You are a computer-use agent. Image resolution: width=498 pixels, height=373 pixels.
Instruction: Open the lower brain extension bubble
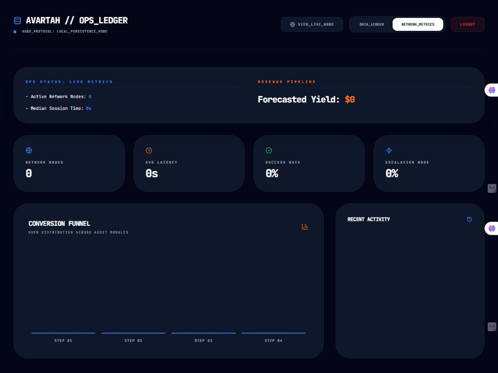click(x=492, y=228)
